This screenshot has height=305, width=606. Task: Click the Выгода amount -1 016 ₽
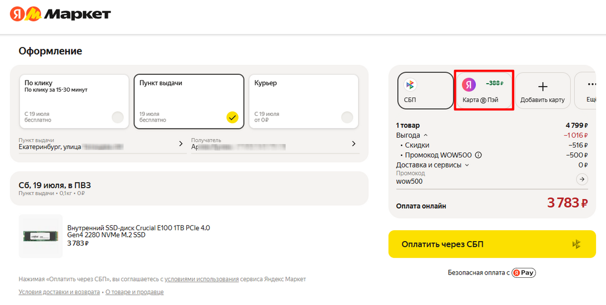[576, 135]
